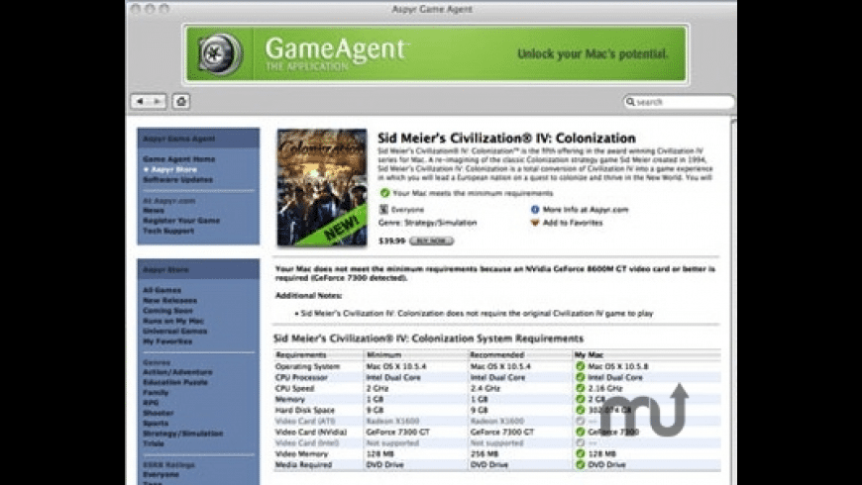This screenshot has width=862, height=485.
Task: Open Tech Support link
Action: tap(168, 231)
